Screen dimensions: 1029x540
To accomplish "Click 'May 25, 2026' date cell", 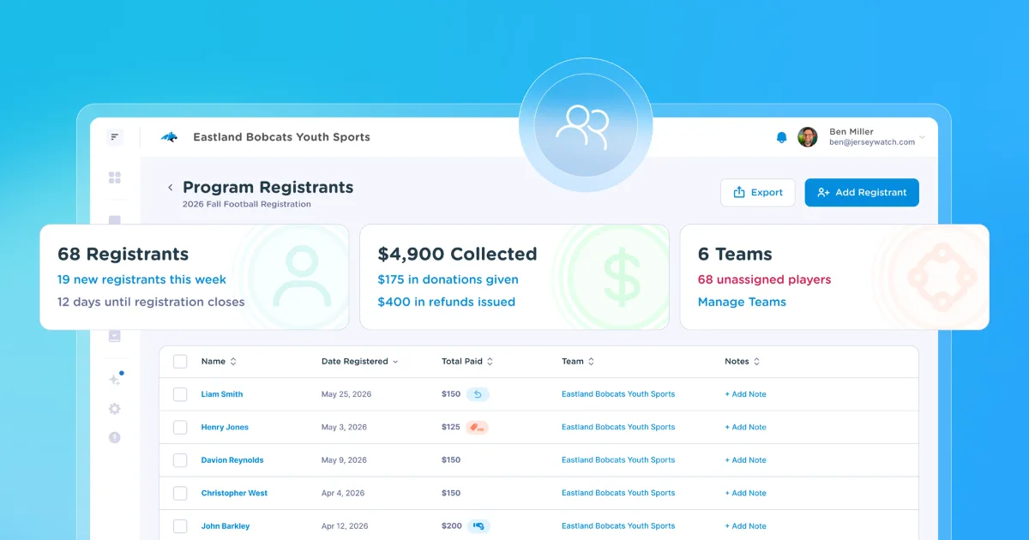I will point(346,394).
